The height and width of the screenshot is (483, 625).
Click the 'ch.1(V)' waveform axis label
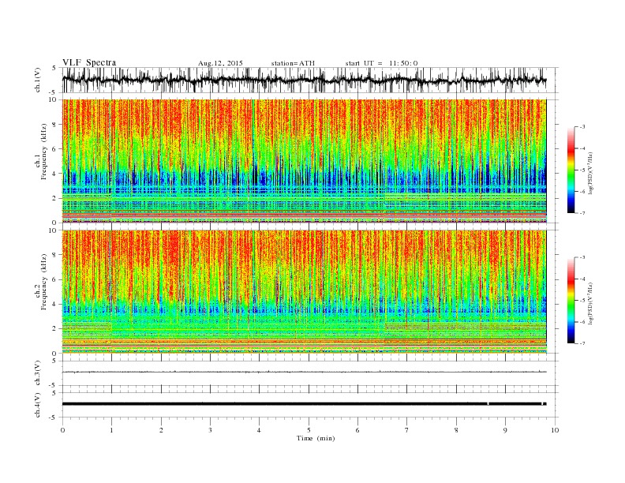coord(37,80)
